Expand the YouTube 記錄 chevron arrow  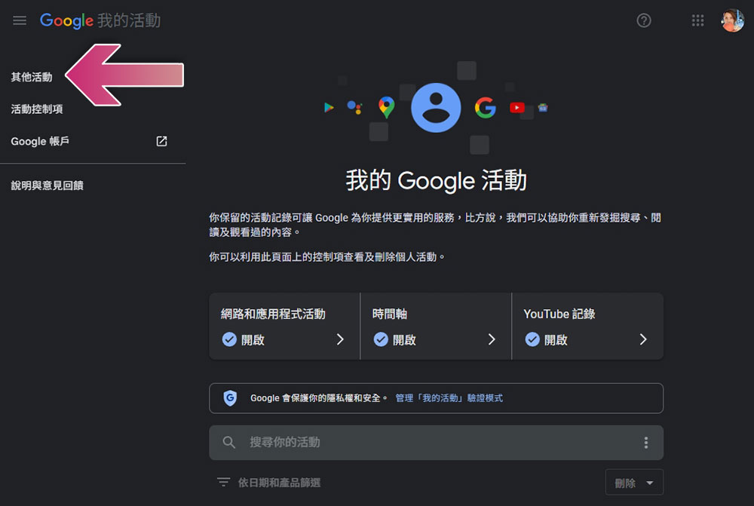643,339
